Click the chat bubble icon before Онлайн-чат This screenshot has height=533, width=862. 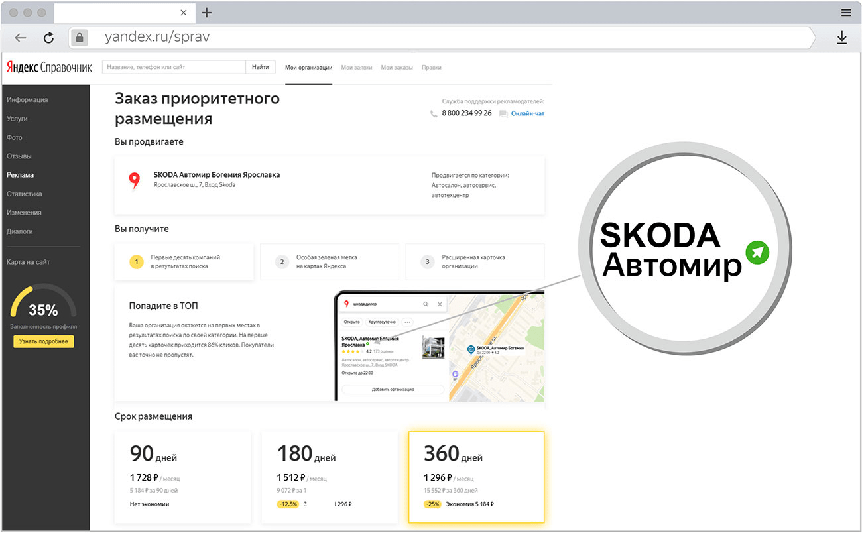(x=504, y=113)
